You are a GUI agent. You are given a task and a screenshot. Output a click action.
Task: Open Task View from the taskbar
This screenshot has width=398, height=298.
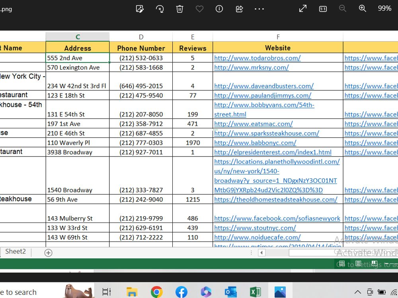click(x=106, y=292)
